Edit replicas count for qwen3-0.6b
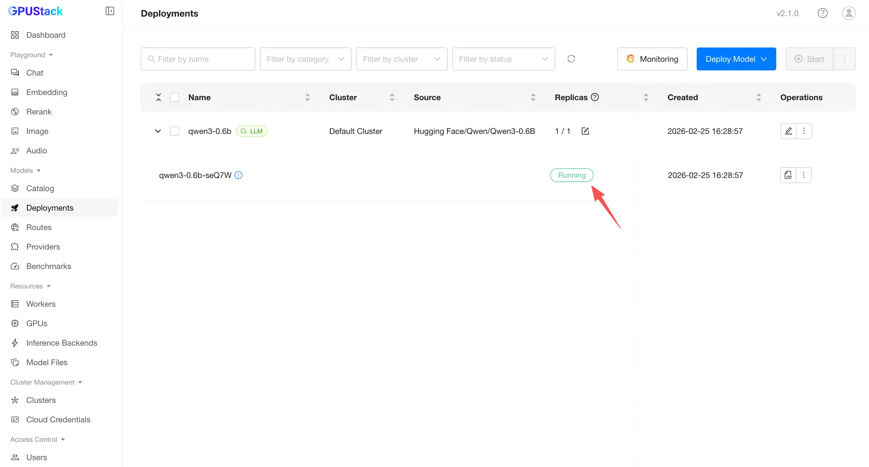This screenshot has width=869, height=467. point(585,131)
